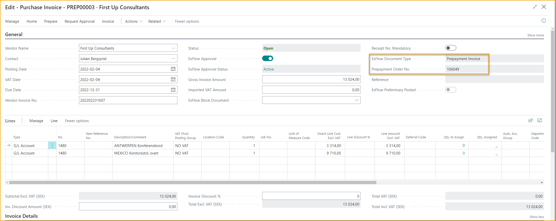556x221 pixels.
Task: Click the Description/Comment column header
Action: coord(130,137)
